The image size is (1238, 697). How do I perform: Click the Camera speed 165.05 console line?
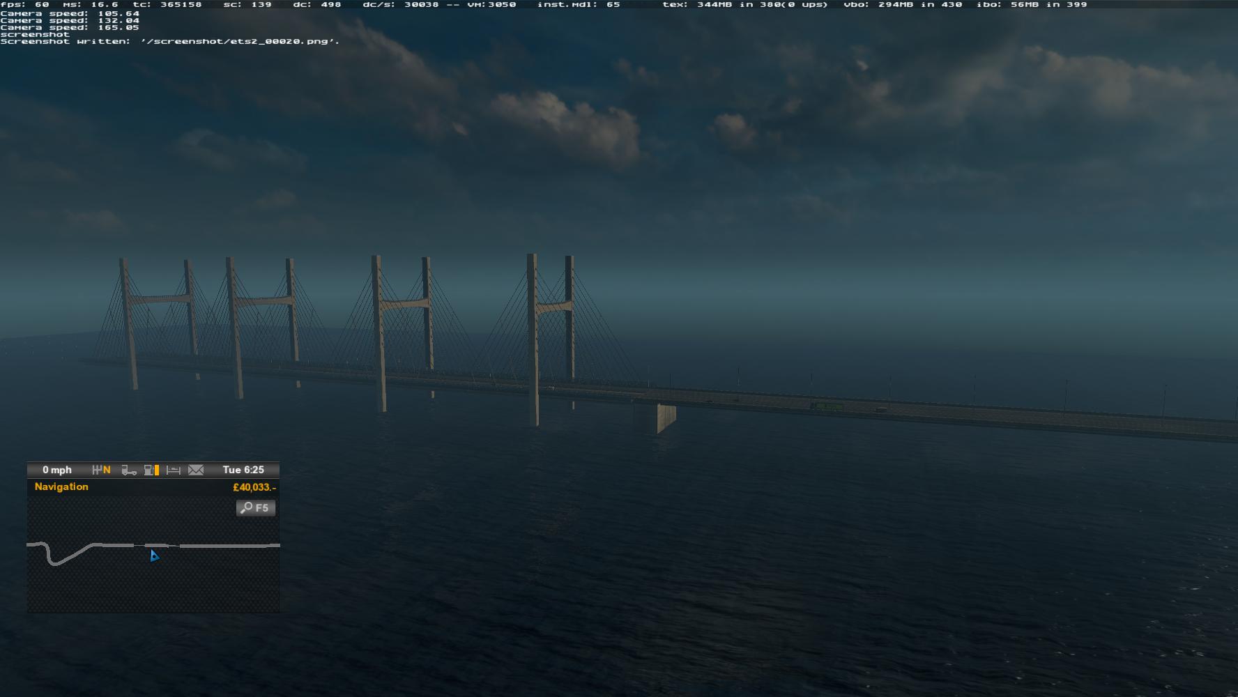(70, 27)
